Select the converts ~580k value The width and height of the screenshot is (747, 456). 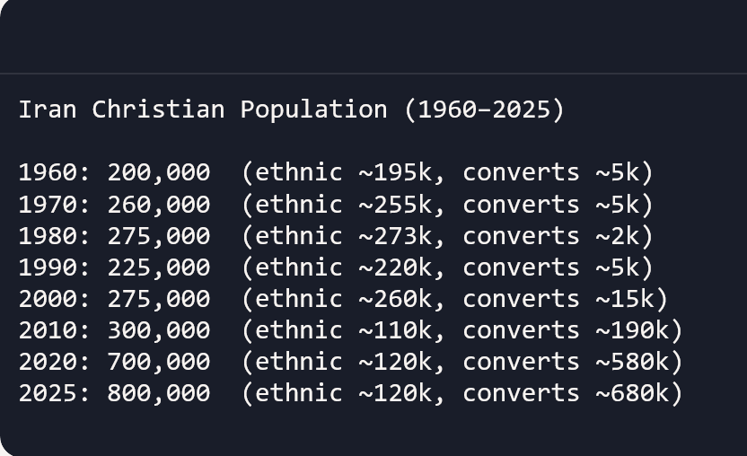pyautogui.click(x=566, y=362)
